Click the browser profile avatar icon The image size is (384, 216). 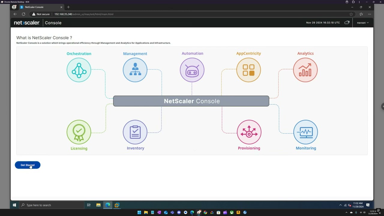14,7
